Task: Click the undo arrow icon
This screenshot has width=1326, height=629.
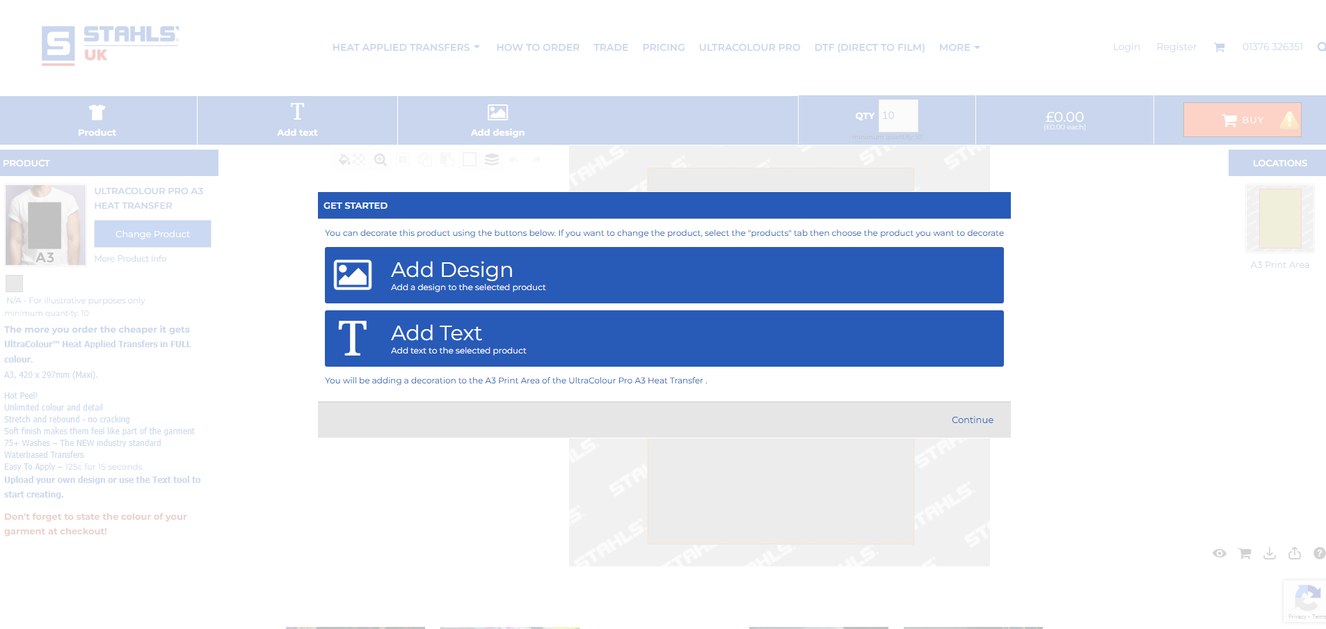Action: (514, 159)
